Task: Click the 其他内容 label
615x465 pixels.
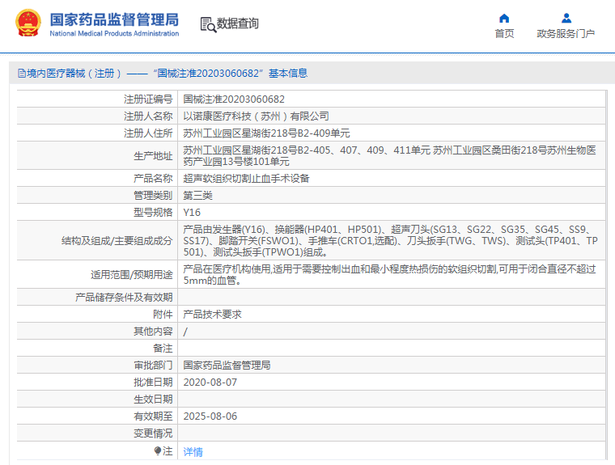Action: pos(153,332)
